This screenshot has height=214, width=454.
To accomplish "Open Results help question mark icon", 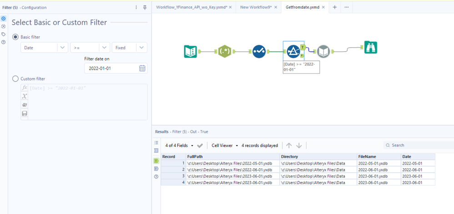I will [156, 176].
